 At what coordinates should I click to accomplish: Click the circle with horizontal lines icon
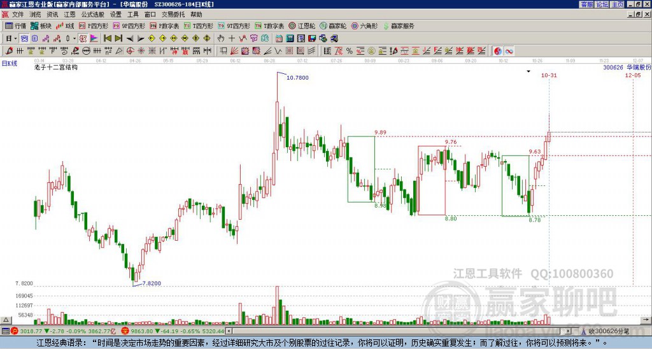pyautogui.click(x=86, y=51)
